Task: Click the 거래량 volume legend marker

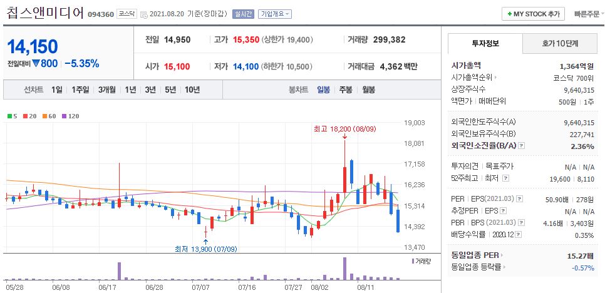Action: pos(413,261)
